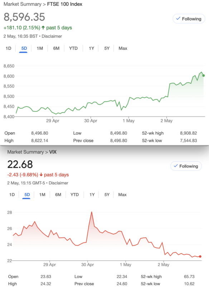Select 1Y range on FTSE 100 chart

pyautogui.click(x=91, y=48)
